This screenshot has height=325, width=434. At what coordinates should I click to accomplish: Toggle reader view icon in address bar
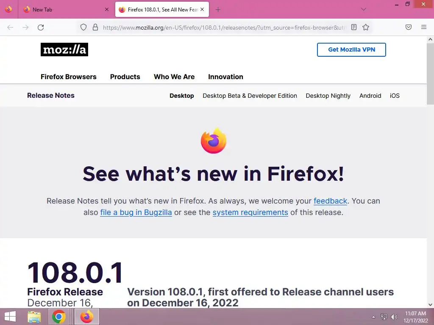pyautogui.click(x=354, y=27)
